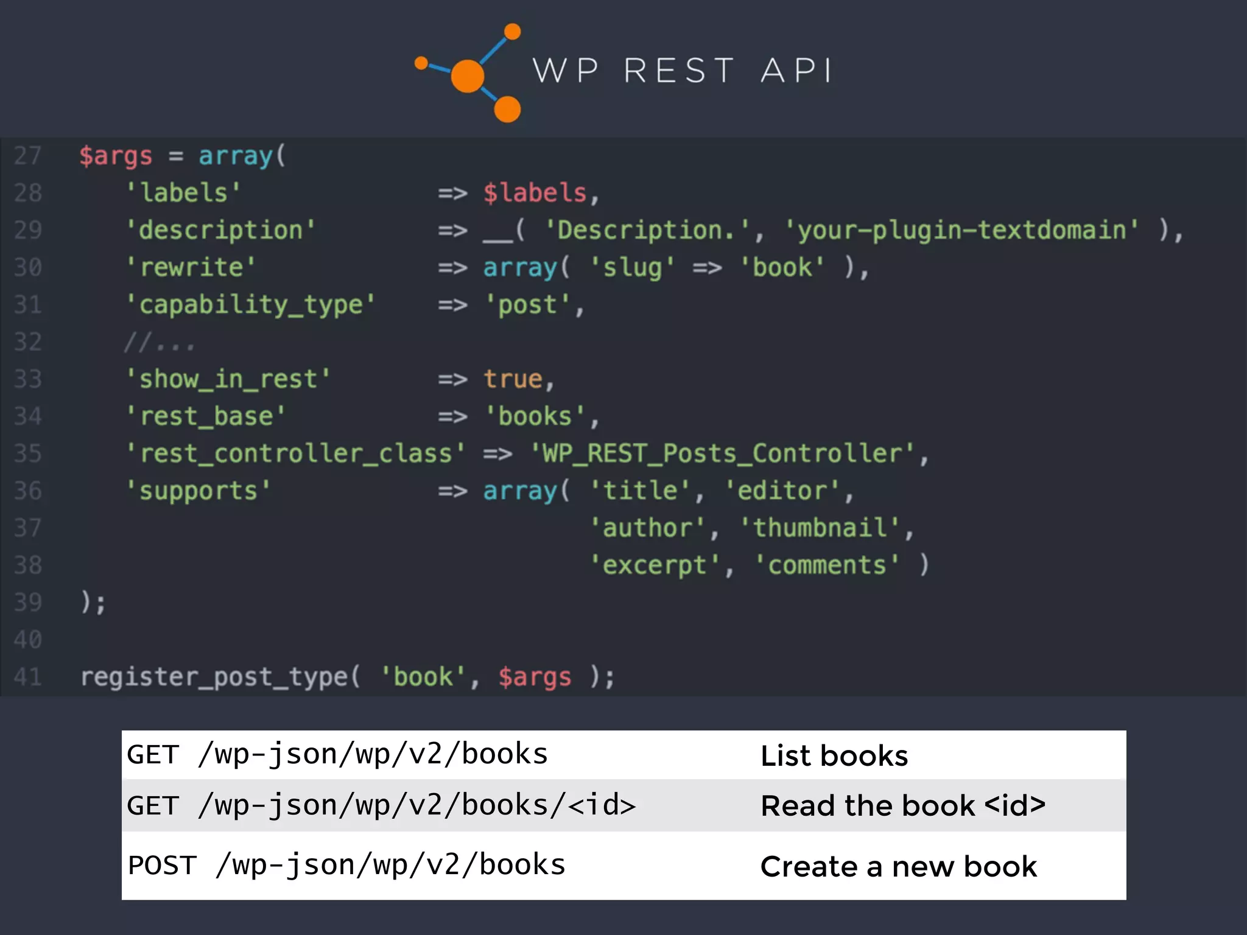This screenshot has height=935, width=1247.
Task: Click the POST /wp-json/wp/v2/books endpoint
Action: tap(347, 866)
